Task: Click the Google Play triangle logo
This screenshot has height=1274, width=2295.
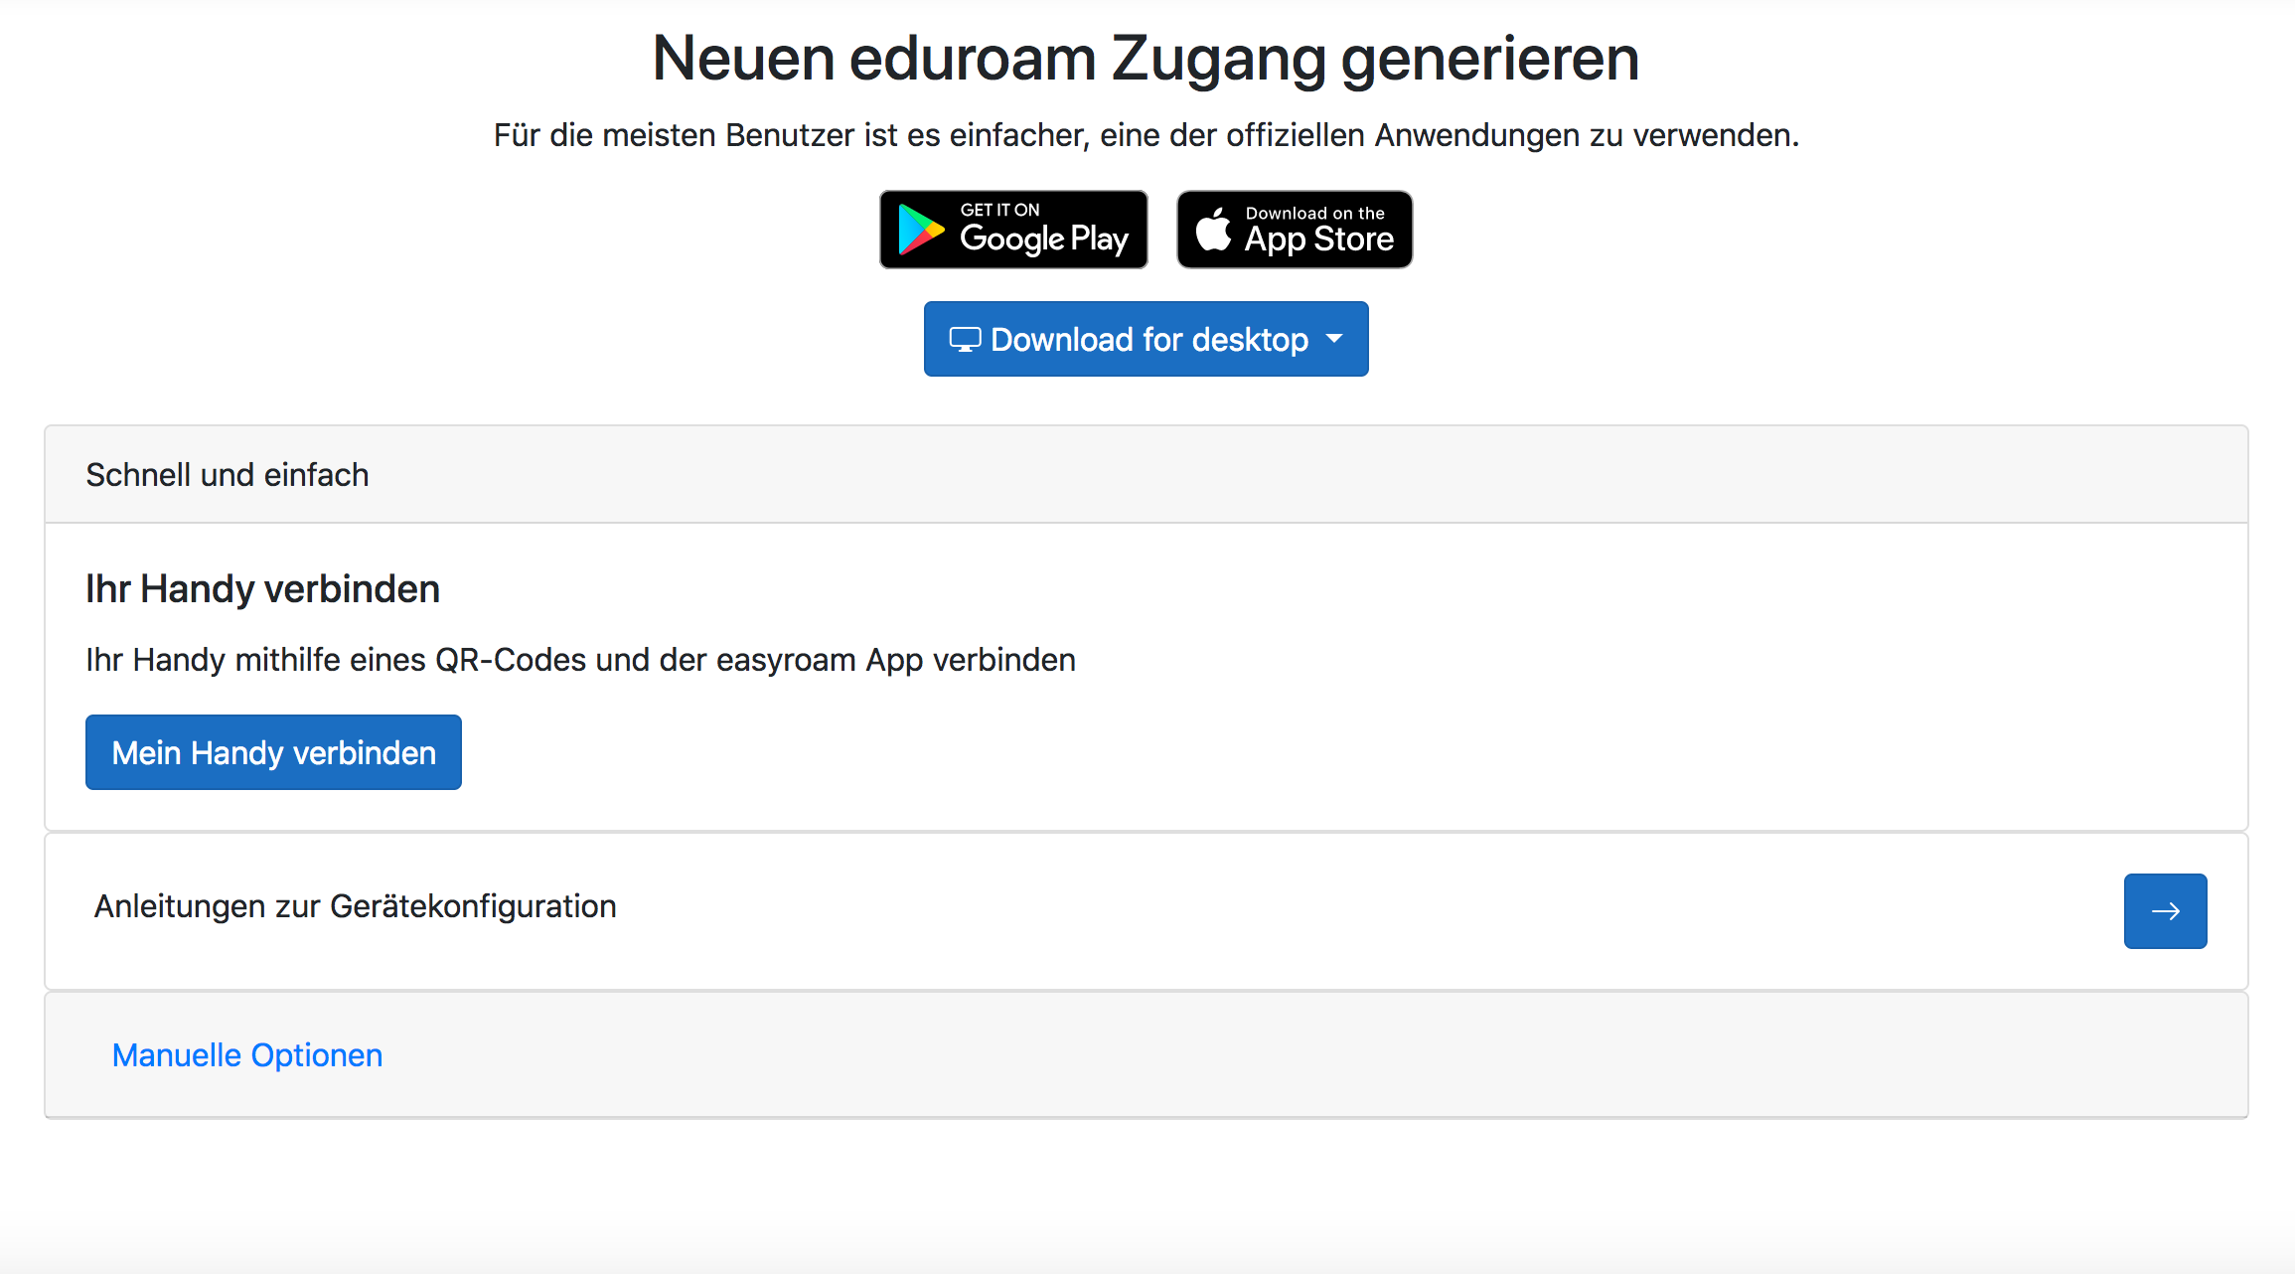Action: click(921, 230)
